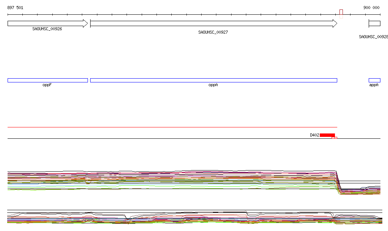This screenshot has width=388, height=231.
Task: Click the solid red D402 block
Action: coord(327,135)
